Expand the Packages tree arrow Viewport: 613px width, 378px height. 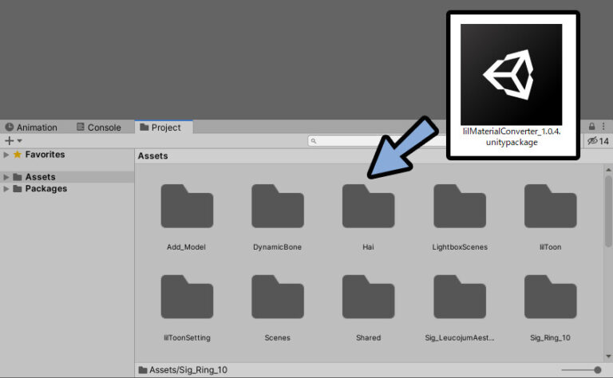pos(7,189)
